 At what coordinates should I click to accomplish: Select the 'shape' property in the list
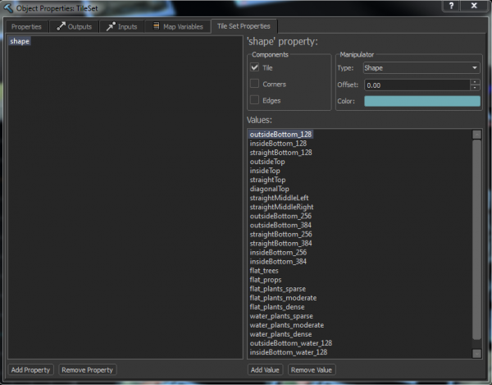(x=20, y=41)
